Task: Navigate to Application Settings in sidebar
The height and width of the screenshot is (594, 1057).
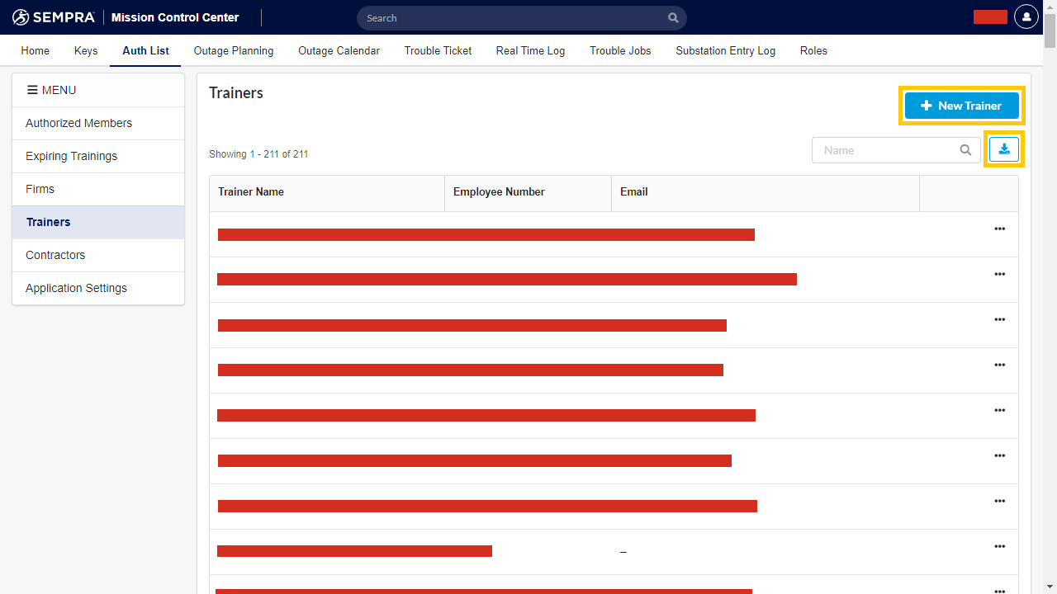Action: point(76,288)
